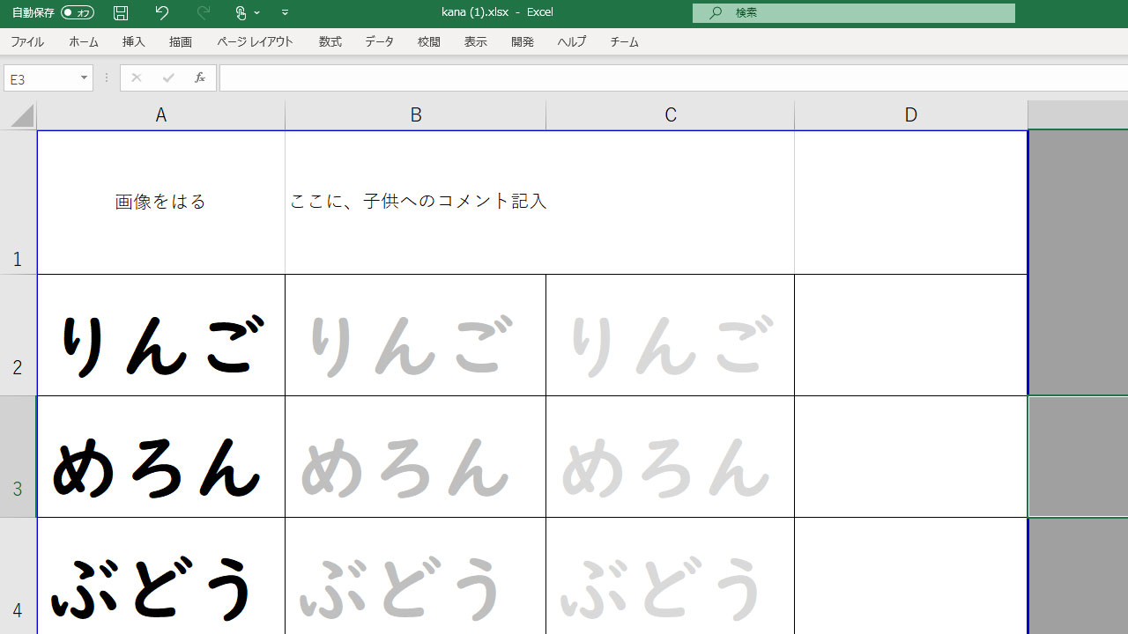
Task: Click the Redo arrow icon
Action: click(204, 12)
